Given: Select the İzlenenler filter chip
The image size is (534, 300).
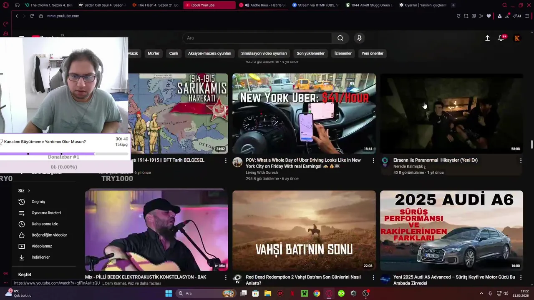Looking at the screenshot, I should pos(343,53).
